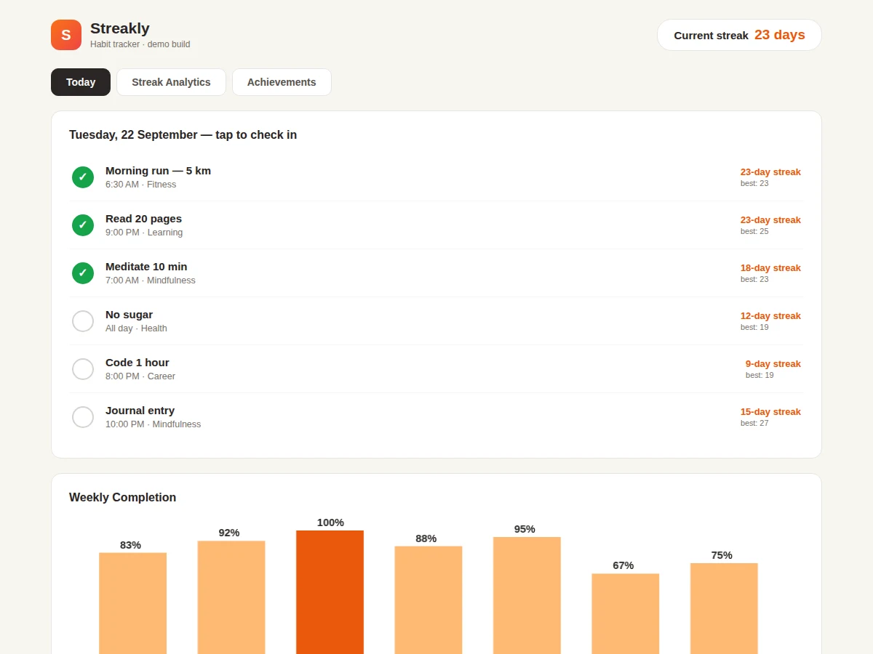Click the Read 20 pages title
Image resolution: width=873 pixels, height=654 pixels.
pos(143,219)
